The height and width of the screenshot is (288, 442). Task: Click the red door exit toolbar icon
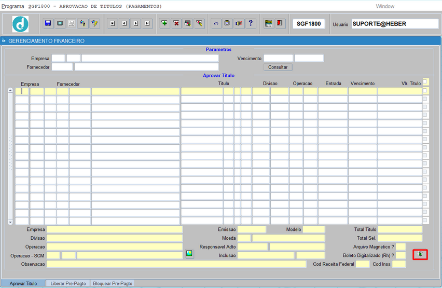(280, 23)
